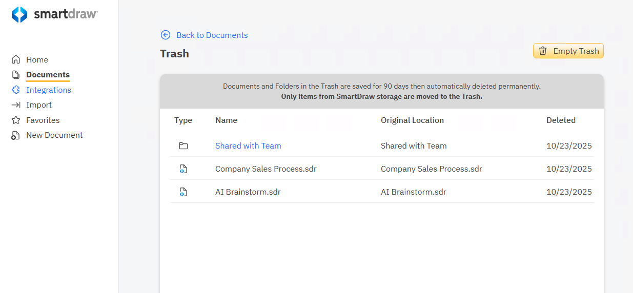633x293 pixels.
Task: Select the AI Brainstorm.sdr document name
Action: point(248,192)
